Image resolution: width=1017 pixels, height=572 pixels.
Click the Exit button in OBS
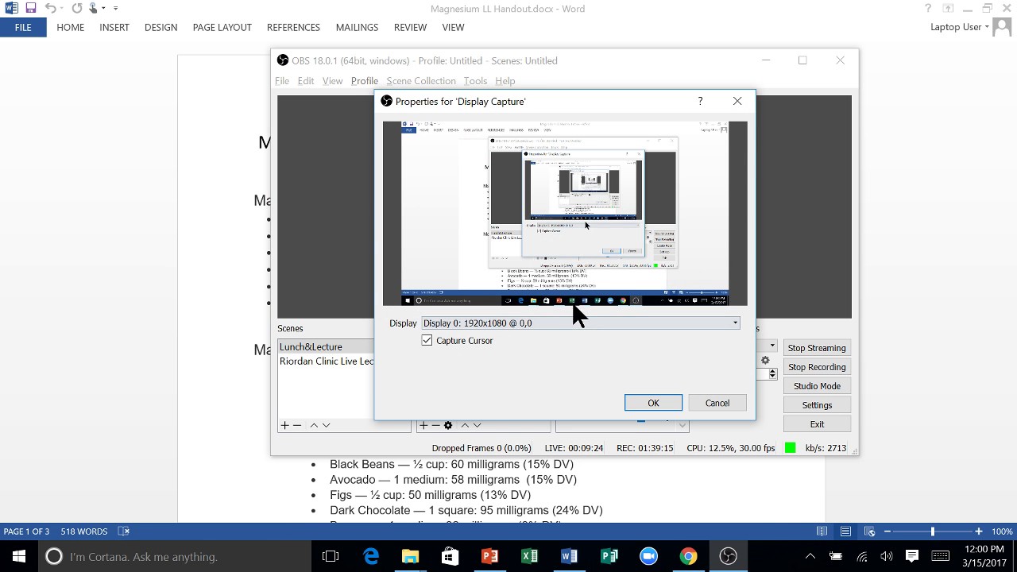click(817, 424)
